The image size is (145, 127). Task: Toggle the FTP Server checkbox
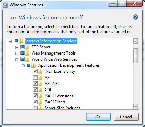(x=22, y=47)
